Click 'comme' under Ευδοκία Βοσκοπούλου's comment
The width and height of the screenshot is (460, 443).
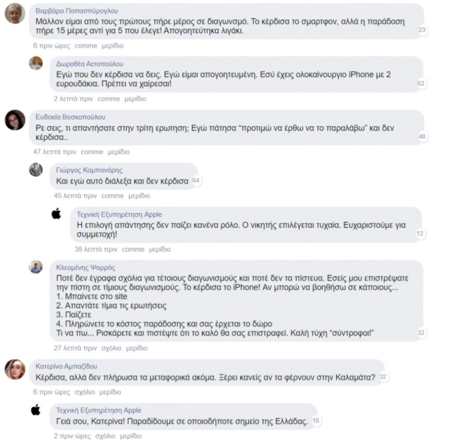92,152
